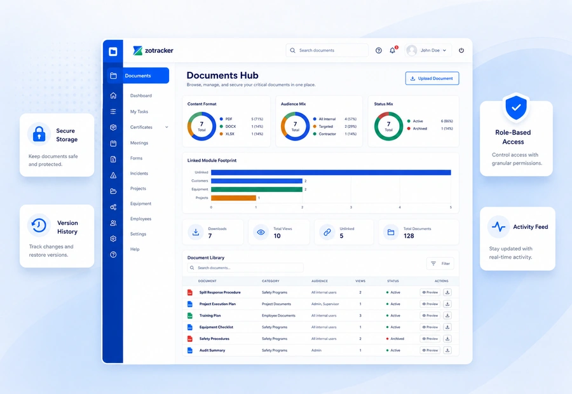Select Incidents menu item
572x394 pixels.
click(139, 173)
